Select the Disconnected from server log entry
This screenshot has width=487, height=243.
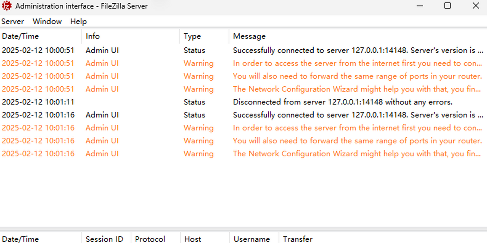click(343, 102)
